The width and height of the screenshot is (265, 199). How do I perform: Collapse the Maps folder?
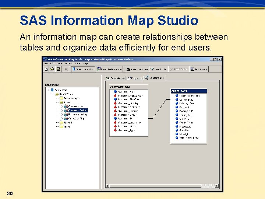[57, 102]
